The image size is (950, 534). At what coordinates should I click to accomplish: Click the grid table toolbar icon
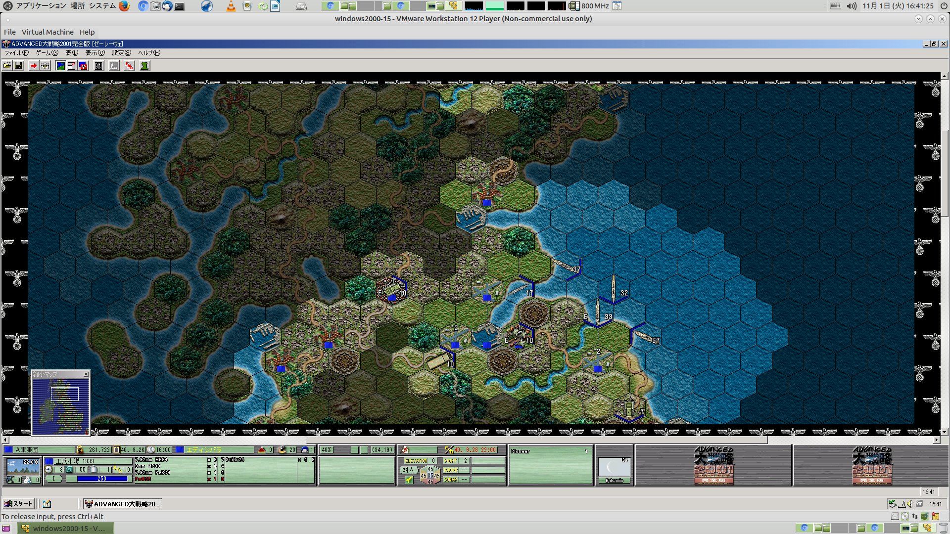(x=98, y=66)
